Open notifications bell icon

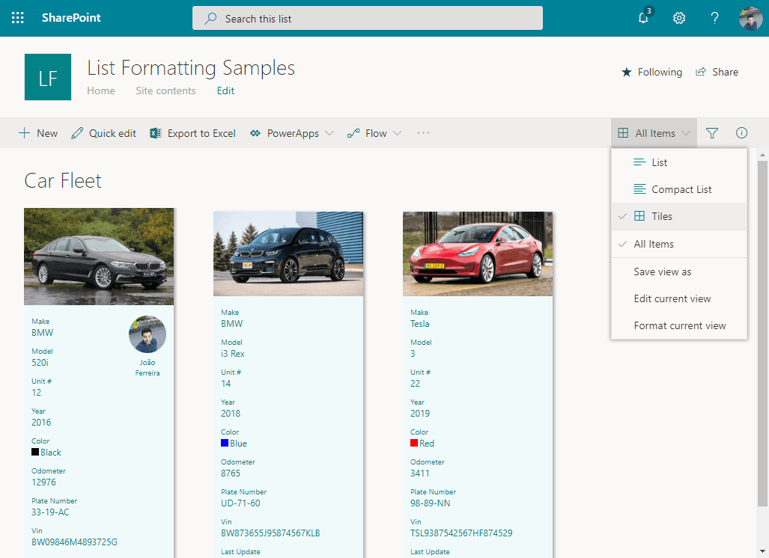click(x=644, y=18)
